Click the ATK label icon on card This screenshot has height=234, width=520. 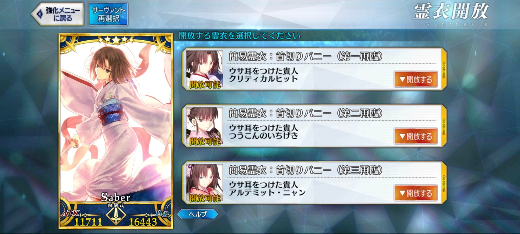pos(70,213)
